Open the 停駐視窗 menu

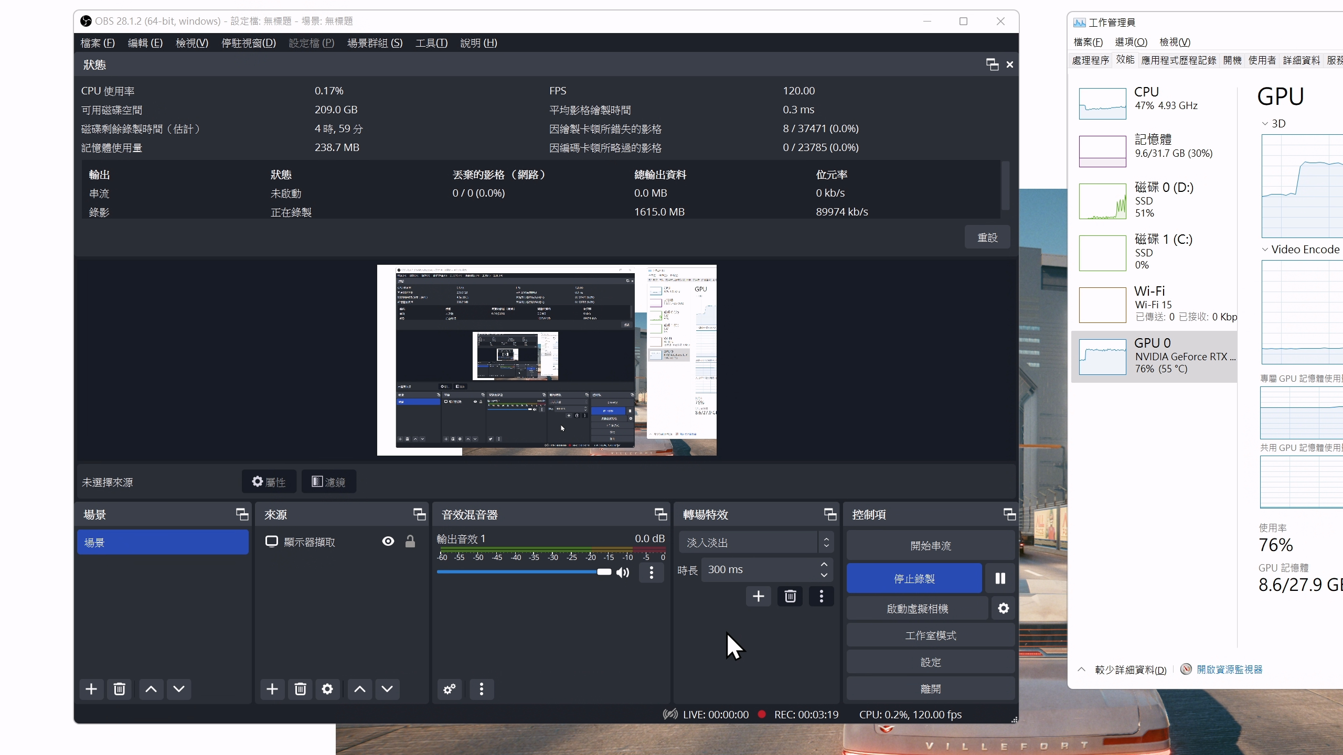coord(249,43)
